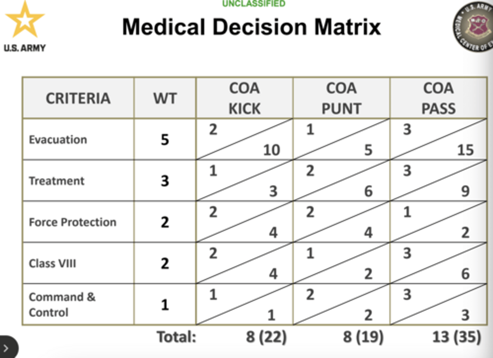Select the Treatment criteria row label

(x=56, y=181)
